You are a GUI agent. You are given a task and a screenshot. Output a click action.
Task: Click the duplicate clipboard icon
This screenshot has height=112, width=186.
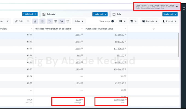point(42,21)
